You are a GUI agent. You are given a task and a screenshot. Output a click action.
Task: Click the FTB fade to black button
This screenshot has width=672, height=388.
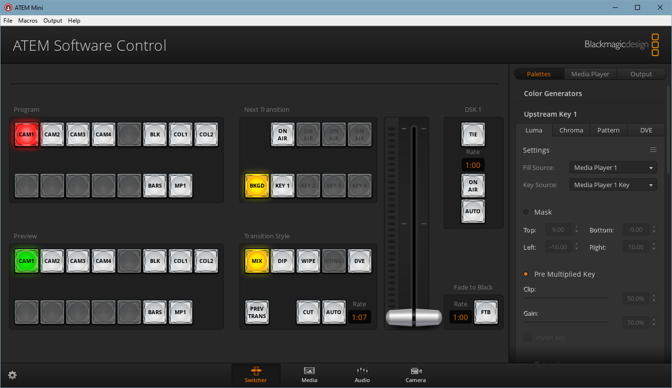[486, 312]
